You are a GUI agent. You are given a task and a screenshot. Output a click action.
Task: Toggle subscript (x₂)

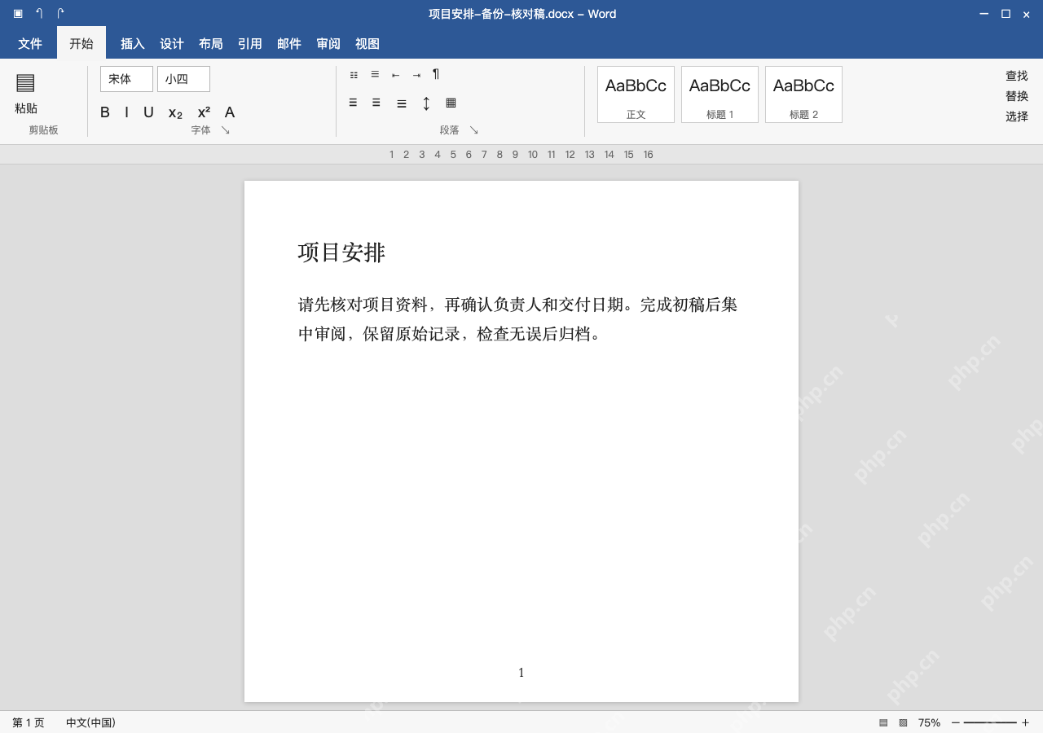click(175, 112)
